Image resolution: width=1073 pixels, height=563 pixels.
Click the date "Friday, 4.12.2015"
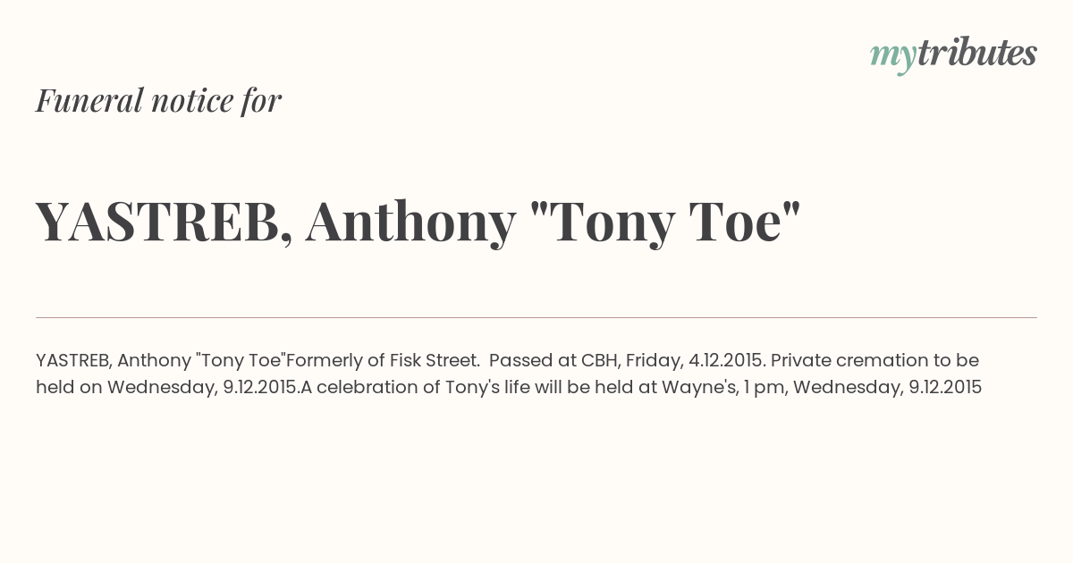click(x=695, y=360)
